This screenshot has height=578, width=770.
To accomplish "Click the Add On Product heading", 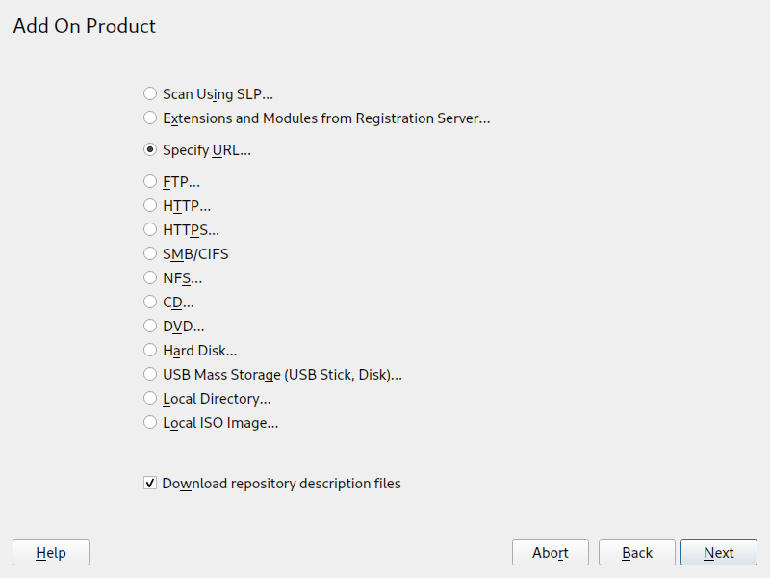I will (x=85, y=26).
